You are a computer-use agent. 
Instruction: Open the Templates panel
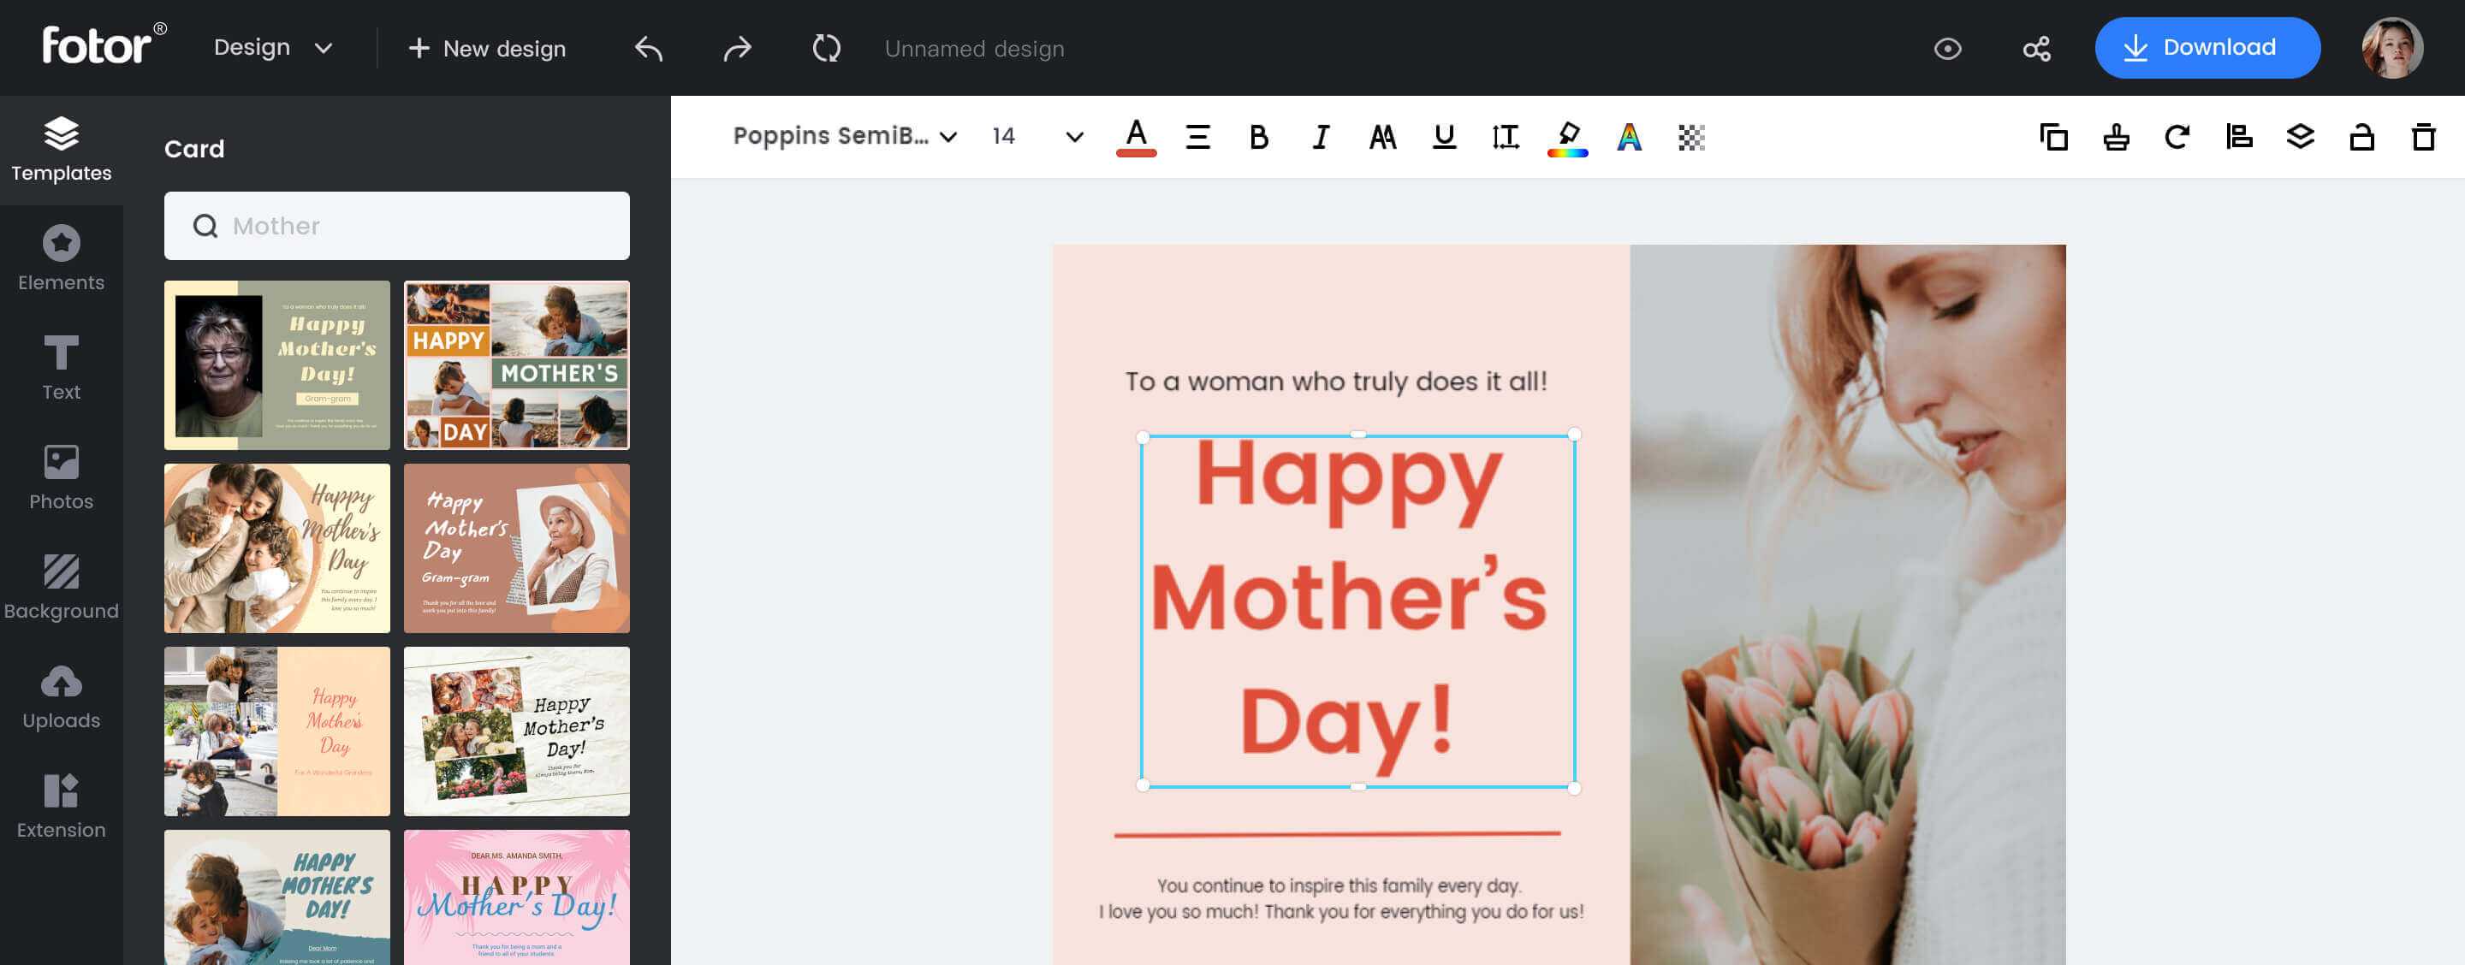point(62,148)
